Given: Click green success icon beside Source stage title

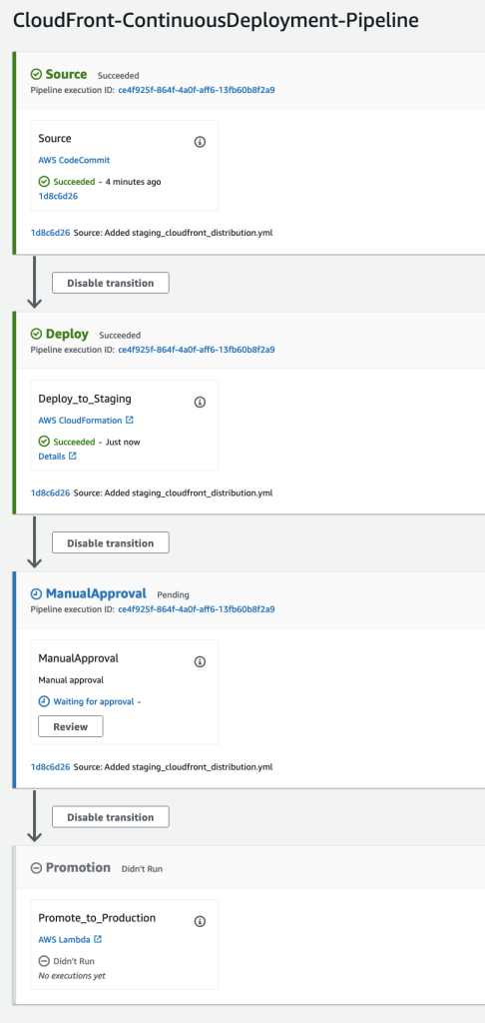Looking at the screenshot, I should [x=37, y=74].
